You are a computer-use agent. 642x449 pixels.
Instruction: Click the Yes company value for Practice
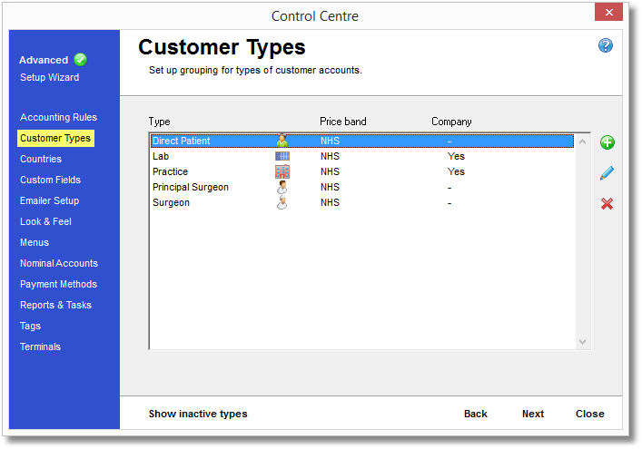(456, 171)
